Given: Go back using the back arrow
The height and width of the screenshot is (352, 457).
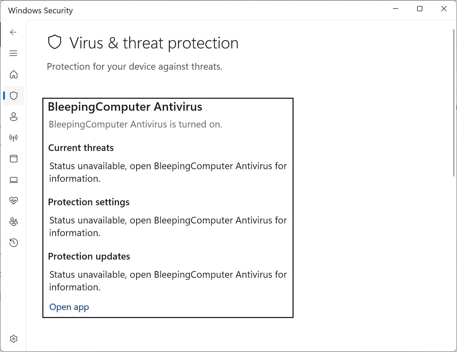Looking at the screenshot, I should 13,33.
